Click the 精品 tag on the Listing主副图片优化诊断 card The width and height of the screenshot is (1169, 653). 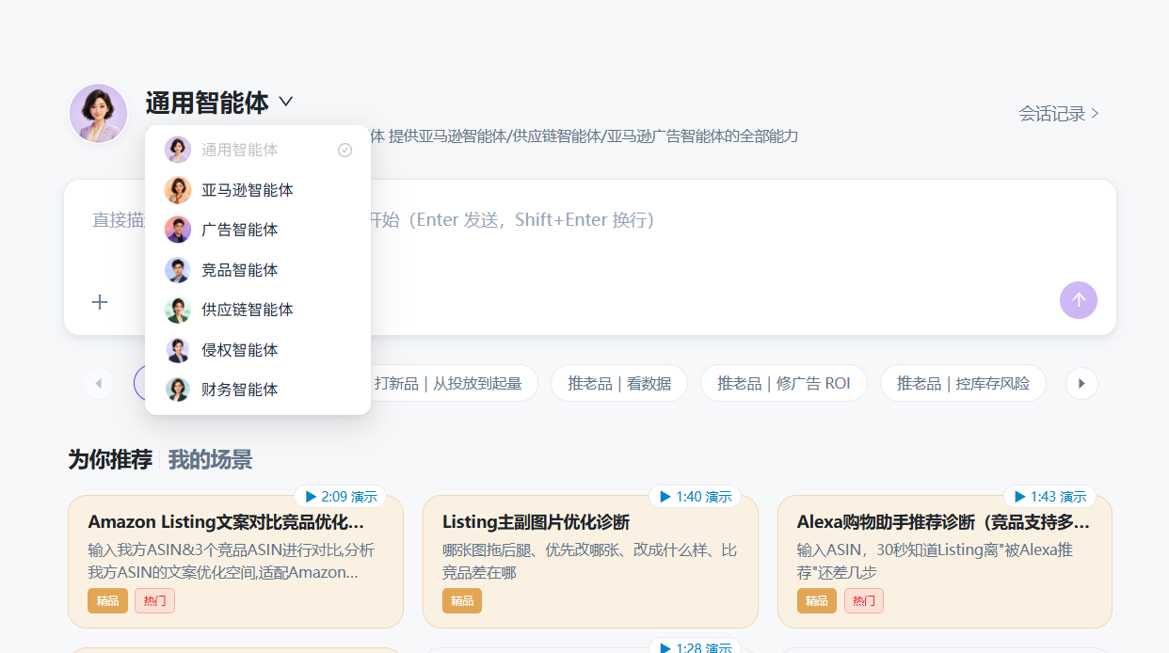pyautogui.click(x=462, y=600)
